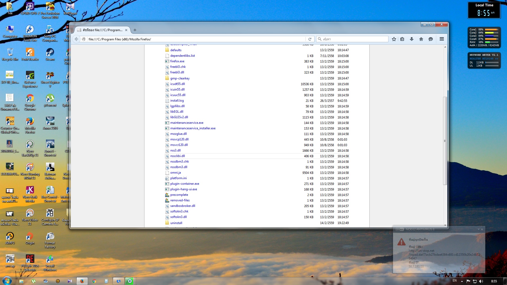The image size is (507, 285).
Task: Expand the NOD32 notification options arrow
Action: [x=478, y=229]
